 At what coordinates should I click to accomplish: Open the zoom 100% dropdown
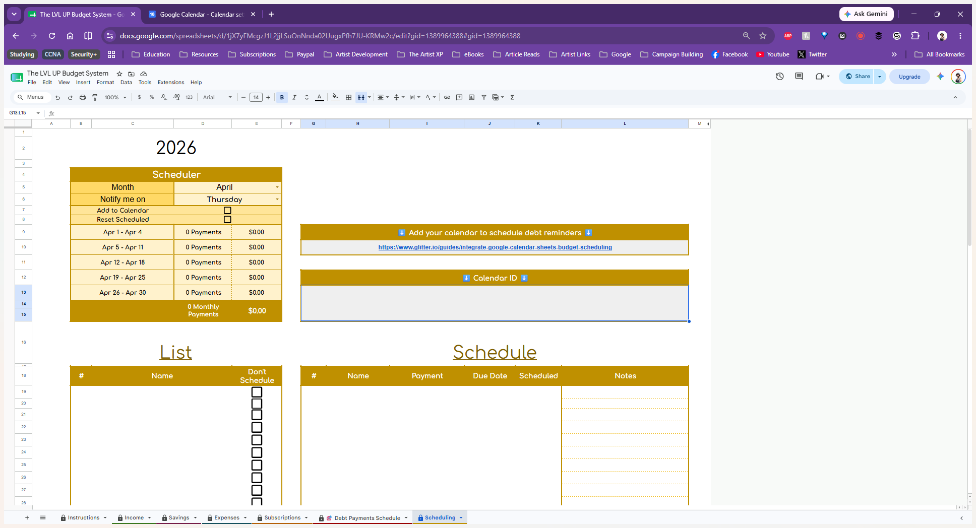(x=115, y=97)
